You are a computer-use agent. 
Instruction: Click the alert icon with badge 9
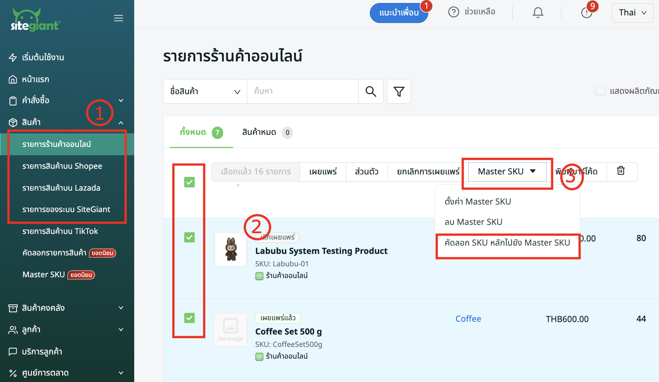pos(587,12)
